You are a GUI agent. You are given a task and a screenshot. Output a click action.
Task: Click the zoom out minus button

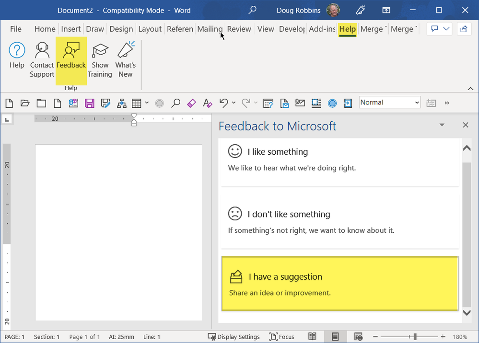[375, 337]
